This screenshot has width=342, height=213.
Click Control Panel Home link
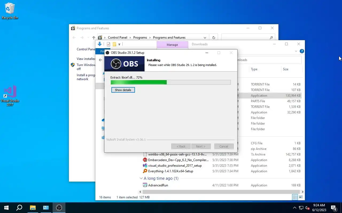click(x=86, y=49)
